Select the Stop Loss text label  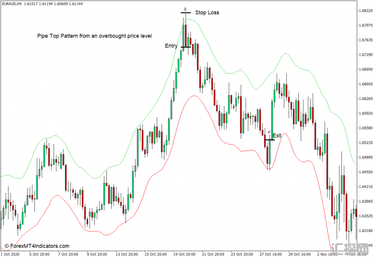[207, 12]
